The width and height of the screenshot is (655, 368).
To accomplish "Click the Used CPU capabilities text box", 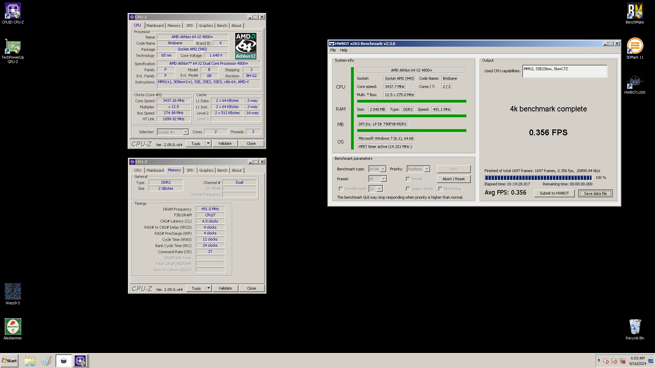I will (x=565, y=71).
